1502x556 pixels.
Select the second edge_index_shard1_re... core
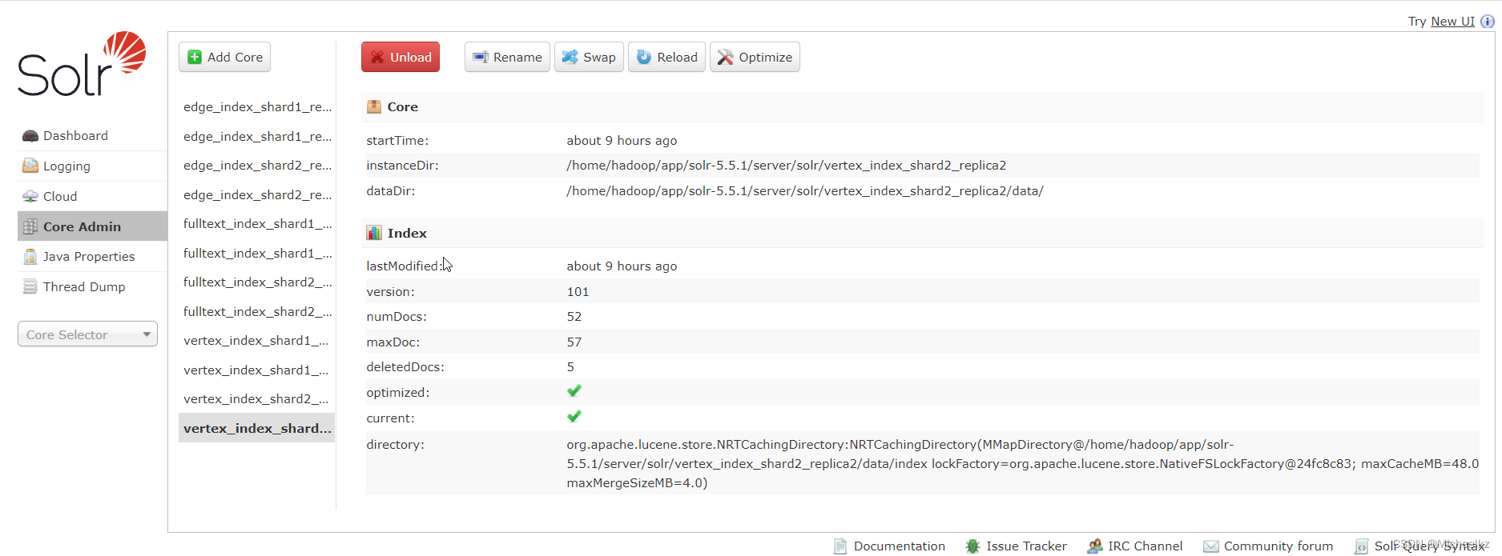click(x=257, y=137)
